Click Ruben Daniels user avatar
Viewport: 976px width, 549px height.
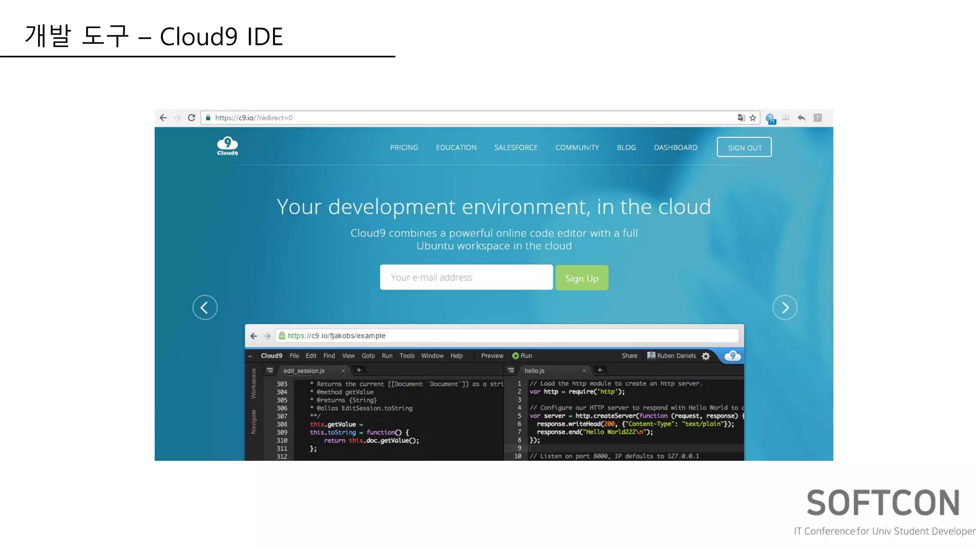point(651,356)
